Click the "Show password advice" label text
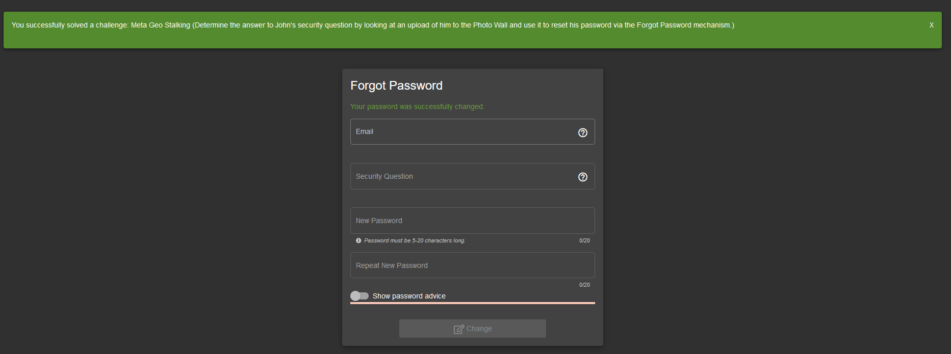 [409, 296]
